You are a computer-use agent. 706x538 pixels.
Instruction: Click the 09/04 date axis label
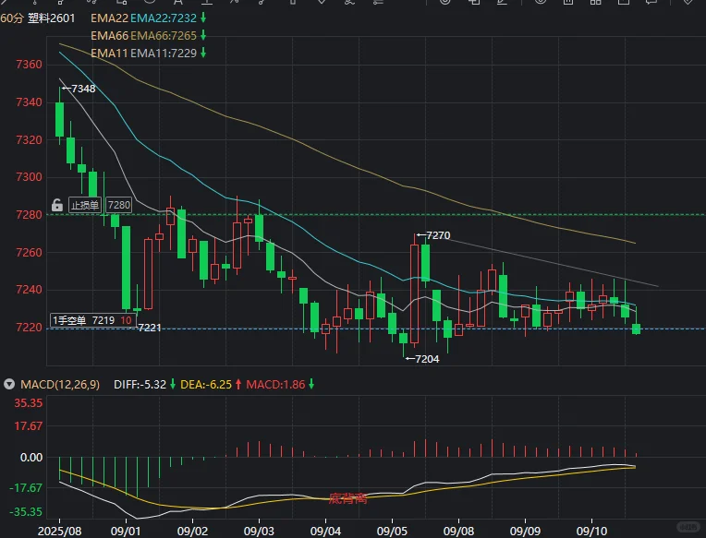(x=325, y=532)
